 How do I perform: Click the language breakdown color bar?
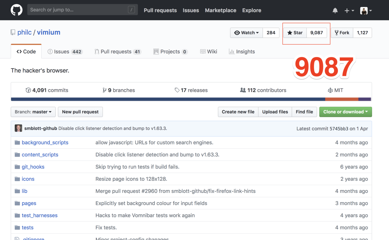point(191,99)
